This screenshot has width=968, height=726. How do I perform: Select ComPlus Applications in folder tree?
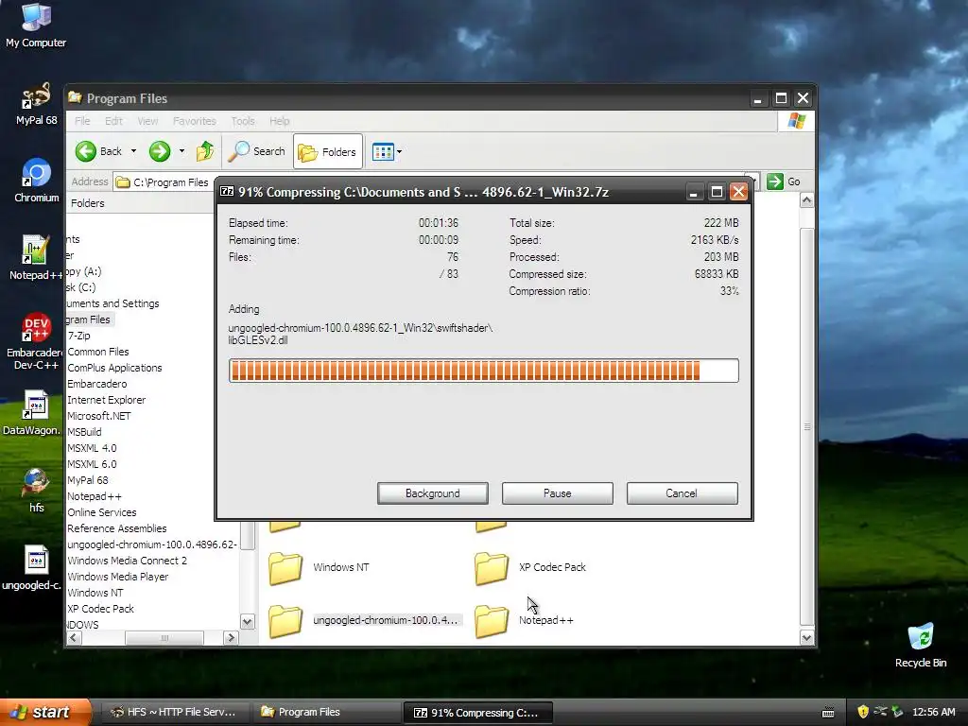tap(114, 368)
